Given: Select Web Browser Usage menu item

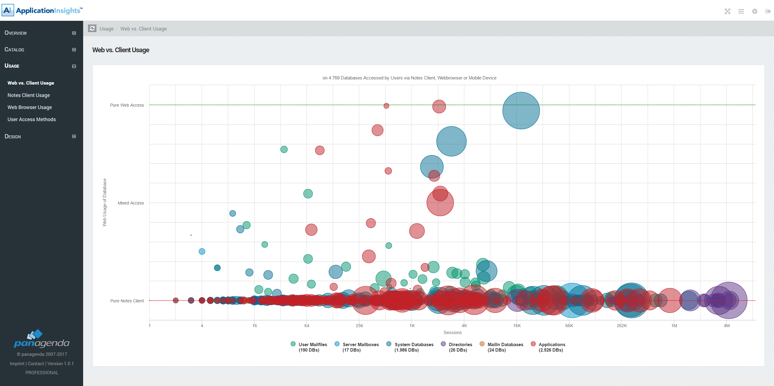Looking at the screenshot, I should coord(30,107).
